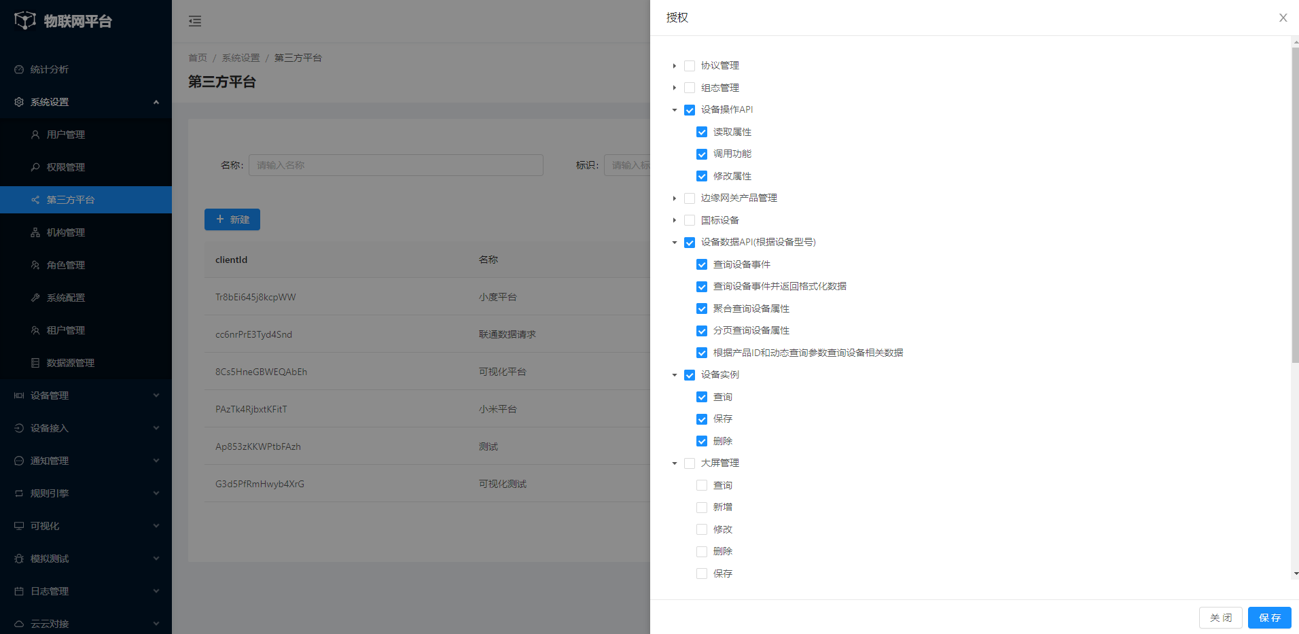This screenshot has width=1299, height=634.
Task: Click the drawer vertical scrollbar thumb
Action: tap(1295, 205)
